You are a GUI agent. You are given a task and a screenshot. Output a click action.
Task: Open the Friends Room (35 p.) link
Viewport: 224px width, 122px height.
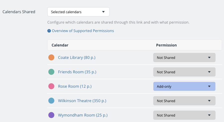coord(77,72)
